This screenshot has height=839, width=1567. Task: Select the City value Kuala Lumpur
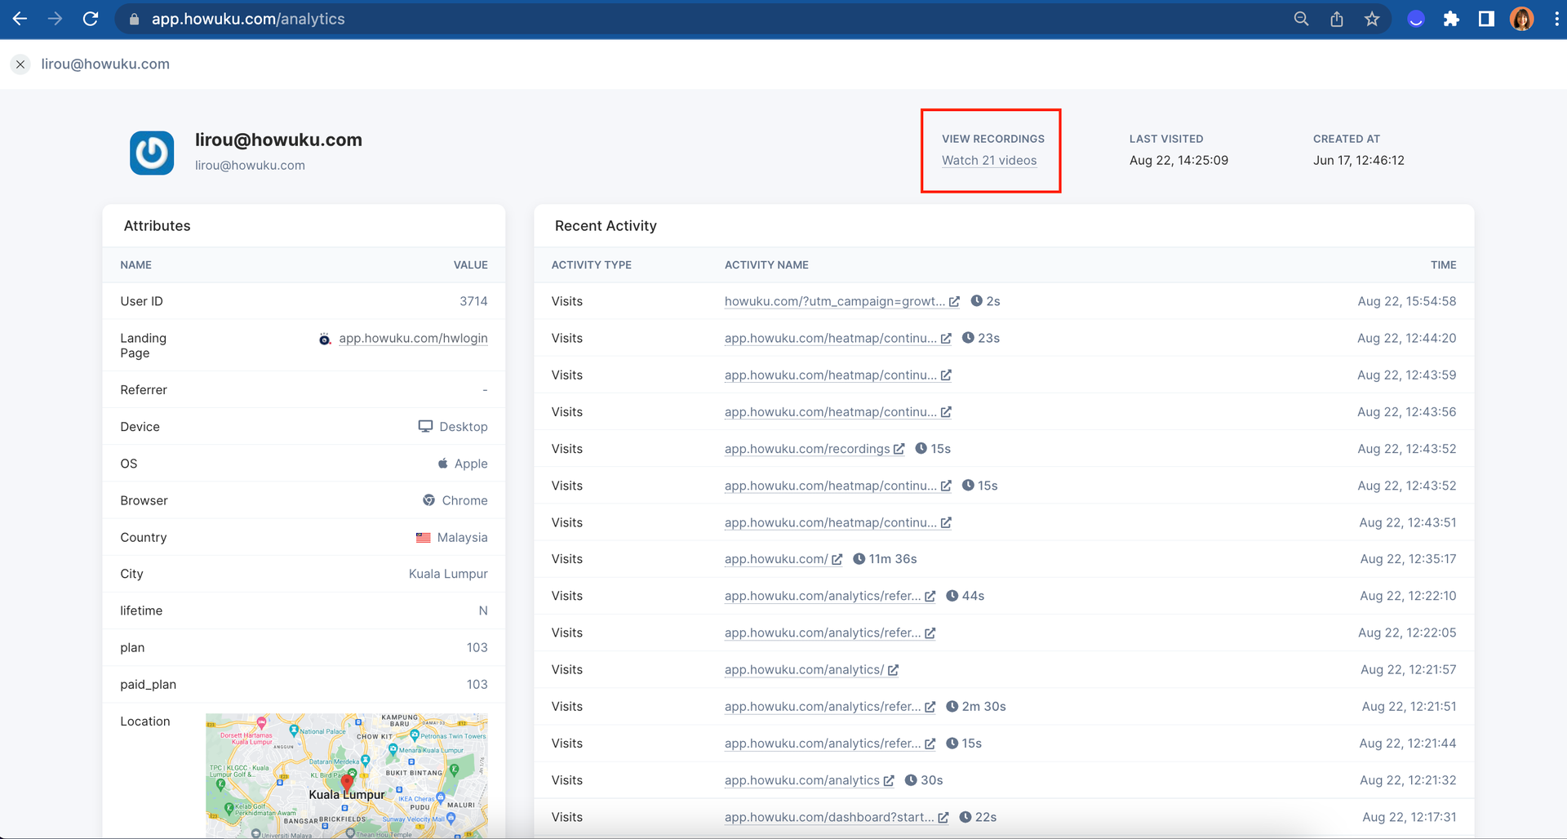[448, 574]
